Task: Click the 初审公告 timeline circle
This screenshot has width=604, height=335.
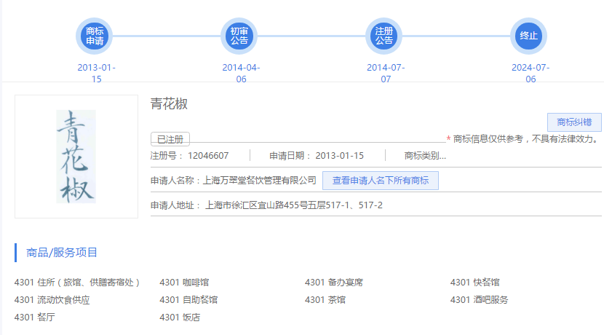Action: click(x=239, y=36)
